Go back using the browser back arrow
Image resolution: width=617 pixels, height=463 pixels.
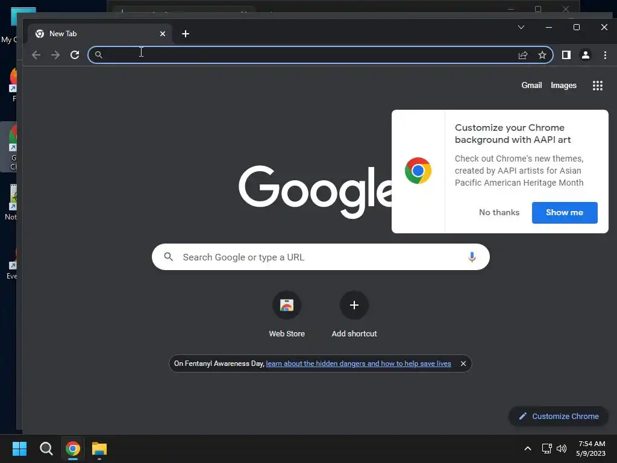tap(36, 55)
